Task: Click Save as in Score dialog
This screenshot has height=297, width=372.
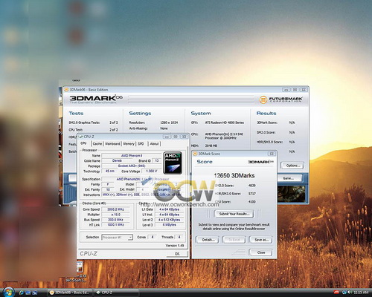Action: [x=261, y=240]
